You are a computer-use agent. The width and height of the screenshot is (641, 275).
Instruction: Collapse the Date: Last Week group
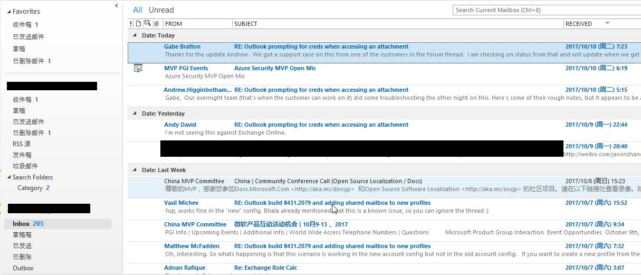pyautogui.click(x=135, y=170)
